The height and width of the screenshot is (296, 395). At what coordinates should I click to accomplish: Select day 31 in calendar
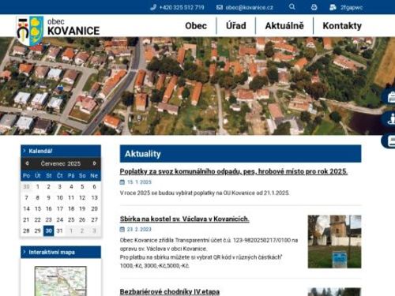point(60,230)
